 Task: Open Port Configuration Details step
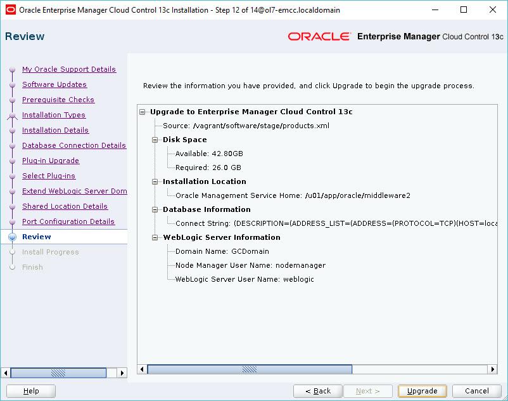click(68, 221)
